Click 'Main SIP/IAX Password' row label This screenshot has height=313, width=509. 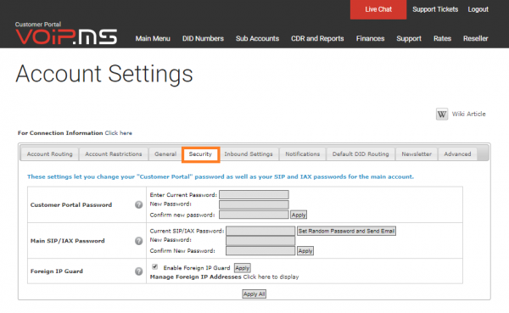[68, 241]
